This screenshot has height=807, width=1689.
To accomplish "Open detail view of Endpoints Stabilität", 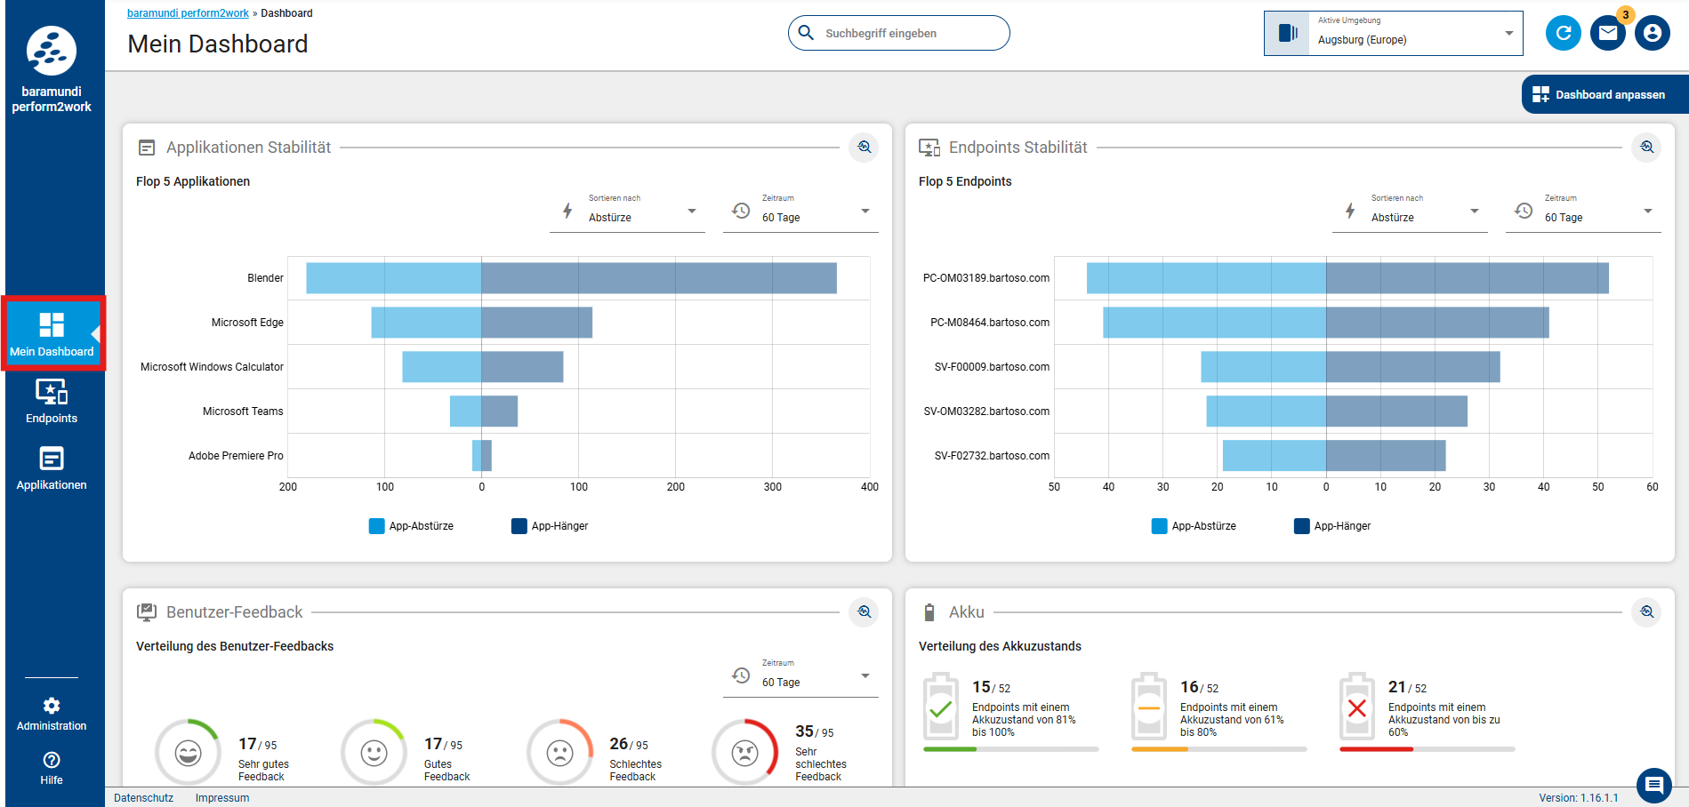I will (1646, 148).
